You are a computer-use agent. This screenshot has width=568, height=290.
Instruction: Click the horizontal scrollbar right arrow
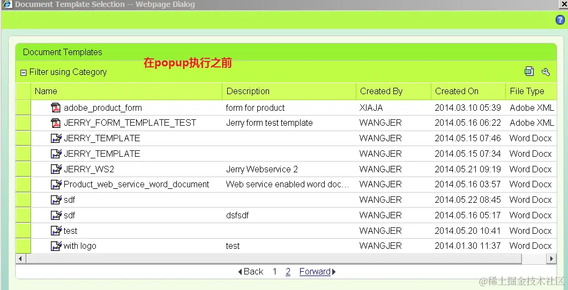tap(551, 258)
